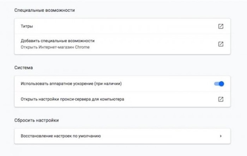The image size is (247, 156).
Task: Click the launch icon for Добавить специальные возможности
Action: tap(221, 44)
